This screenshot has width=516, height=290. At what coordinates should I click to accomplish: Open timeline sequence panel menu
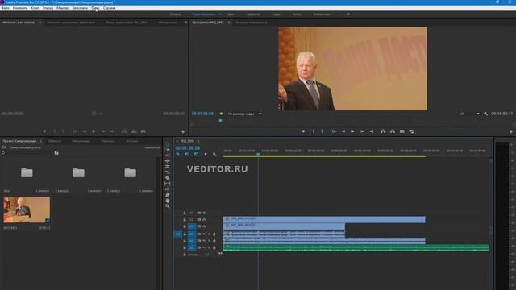tap(198, 141)
